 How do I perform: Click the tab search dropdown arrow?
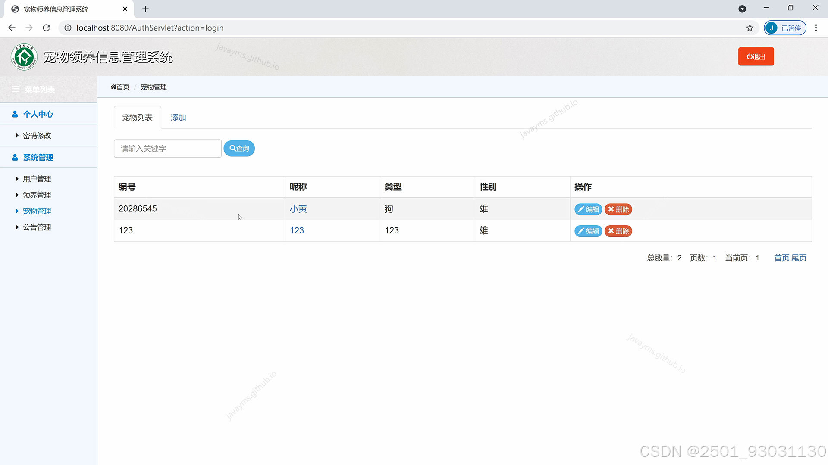[x=742, y=9]
